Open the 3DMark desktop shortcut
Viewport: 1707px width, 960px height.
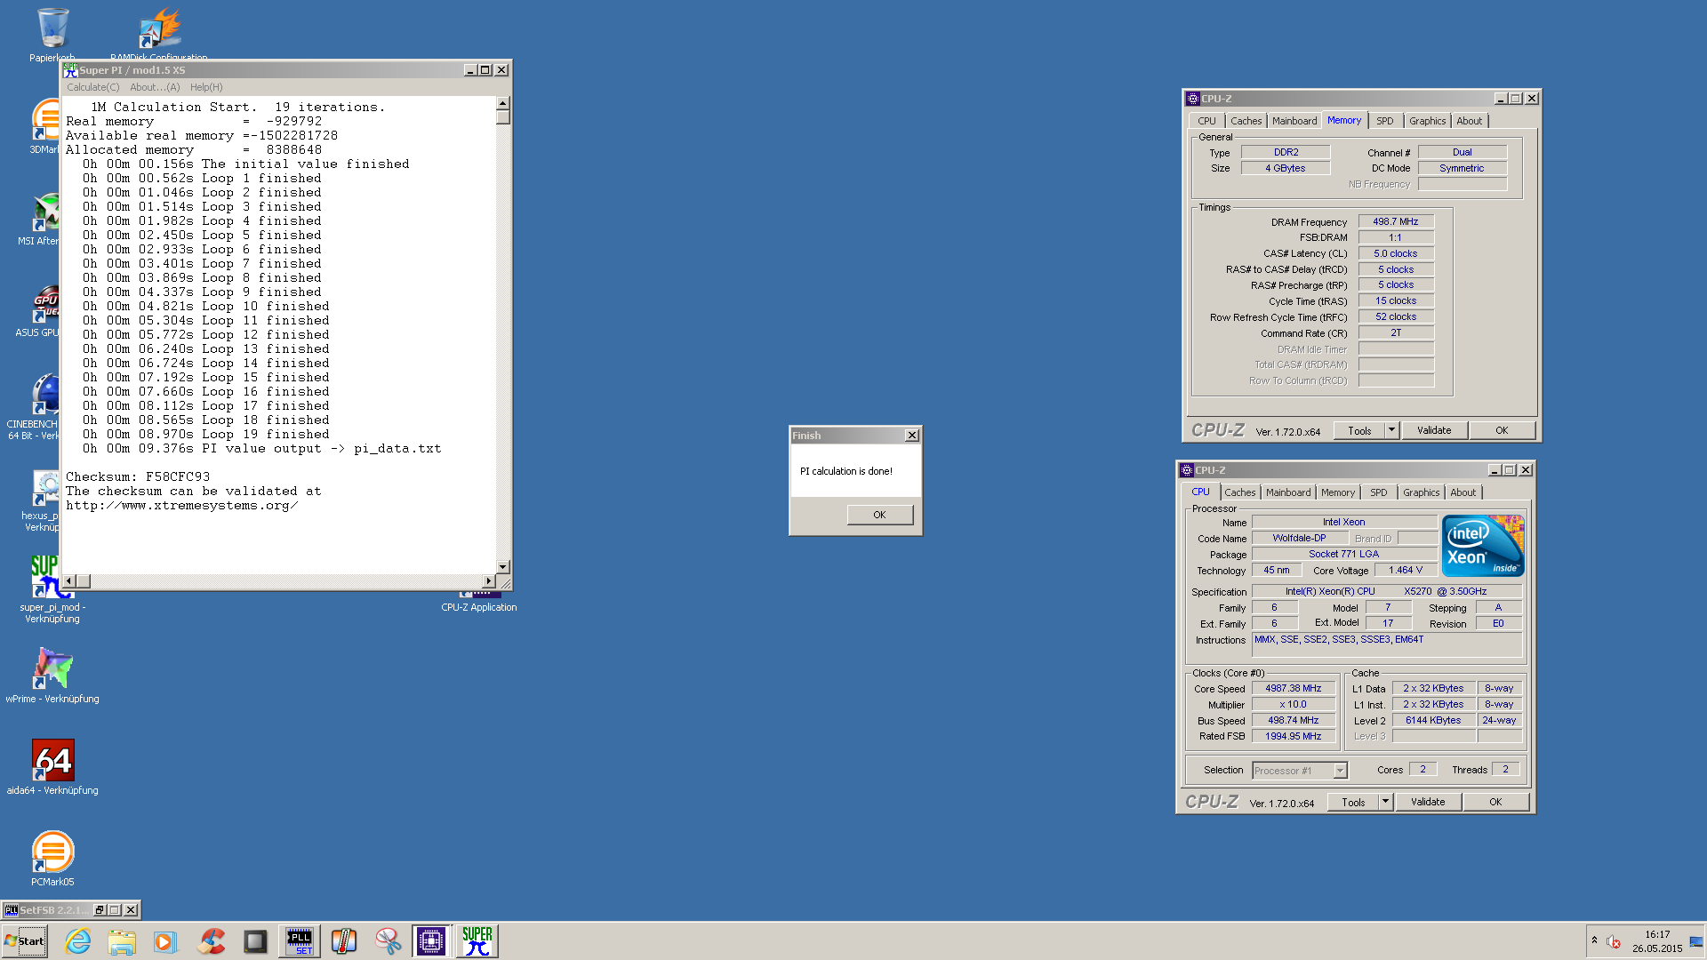pos(44,125)
